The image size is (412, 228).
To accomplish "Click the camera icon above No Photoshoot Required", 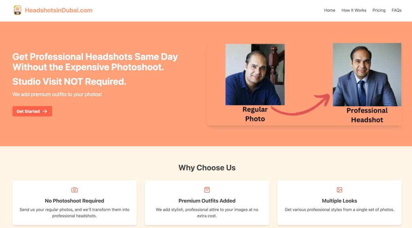I will pyautogui.click(x=74, y=190).
